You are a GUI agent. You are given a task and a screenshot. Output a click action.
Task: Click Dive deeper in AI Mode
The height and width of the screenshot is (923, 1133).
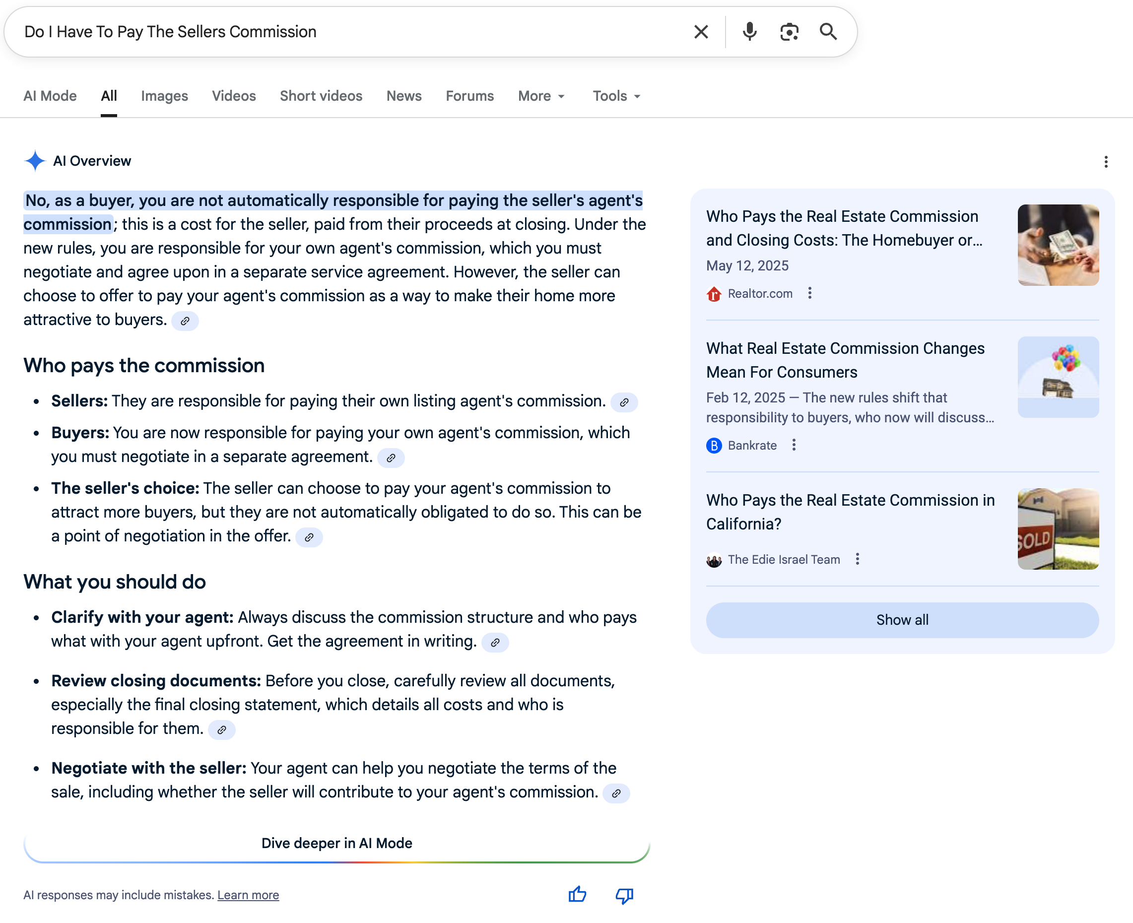(x=336, y=843)
